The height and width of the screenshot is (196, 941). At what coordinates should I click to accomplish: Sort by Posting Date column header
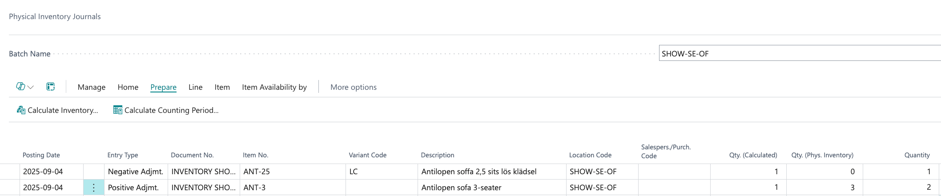[x=41, y=155]
